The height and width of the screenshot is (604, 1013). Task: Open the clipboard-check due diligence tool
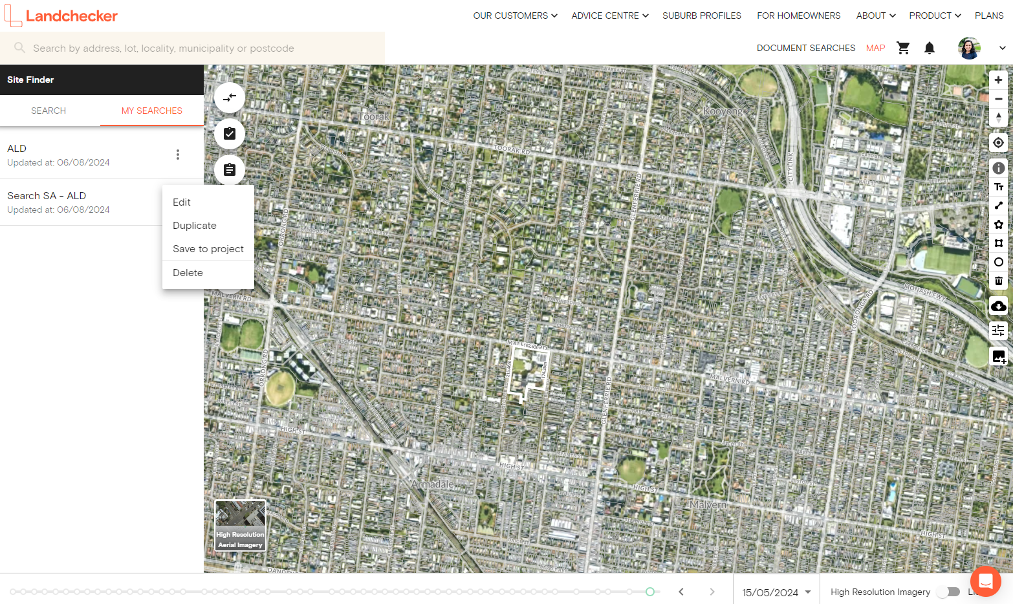point(230,134)
